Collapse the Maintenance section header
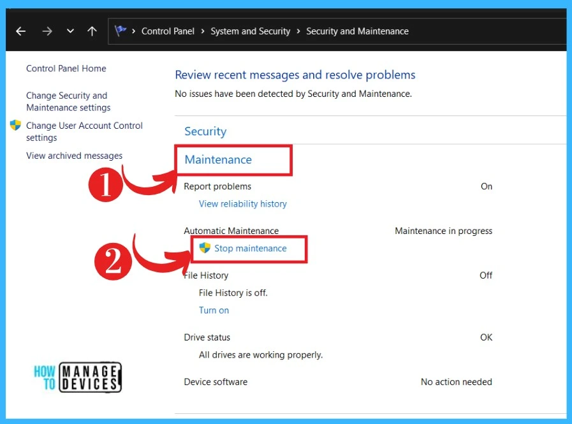The width and height of the screenshot is (572, 424). (x=218, y=160)
